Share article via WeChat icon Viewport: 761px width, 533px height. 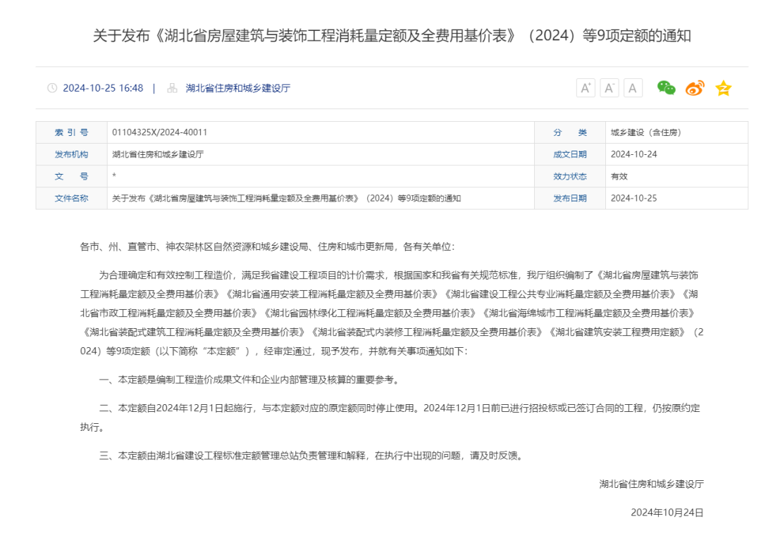coord(666,88)
